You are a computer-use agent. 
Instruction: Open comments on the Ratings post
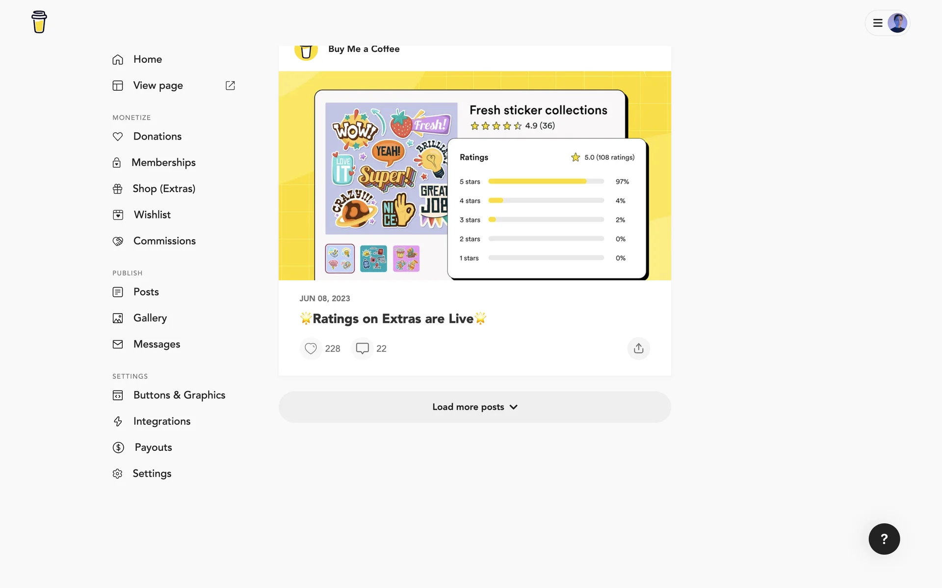pyautogui.click(x=363, y=348)
